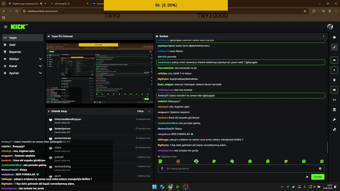Open user JustAnotherMind in chat
340x191 pixels.
(x=168, y=123)
